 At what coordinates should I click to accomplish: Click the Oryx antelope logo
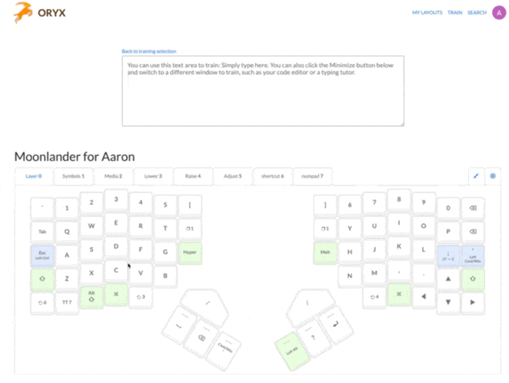(23, 12)
